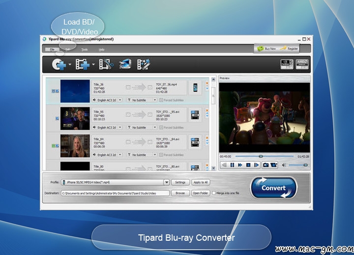Toggle Forced Subtitles for Title_36
Screen dimensions: 354x255
161,100
